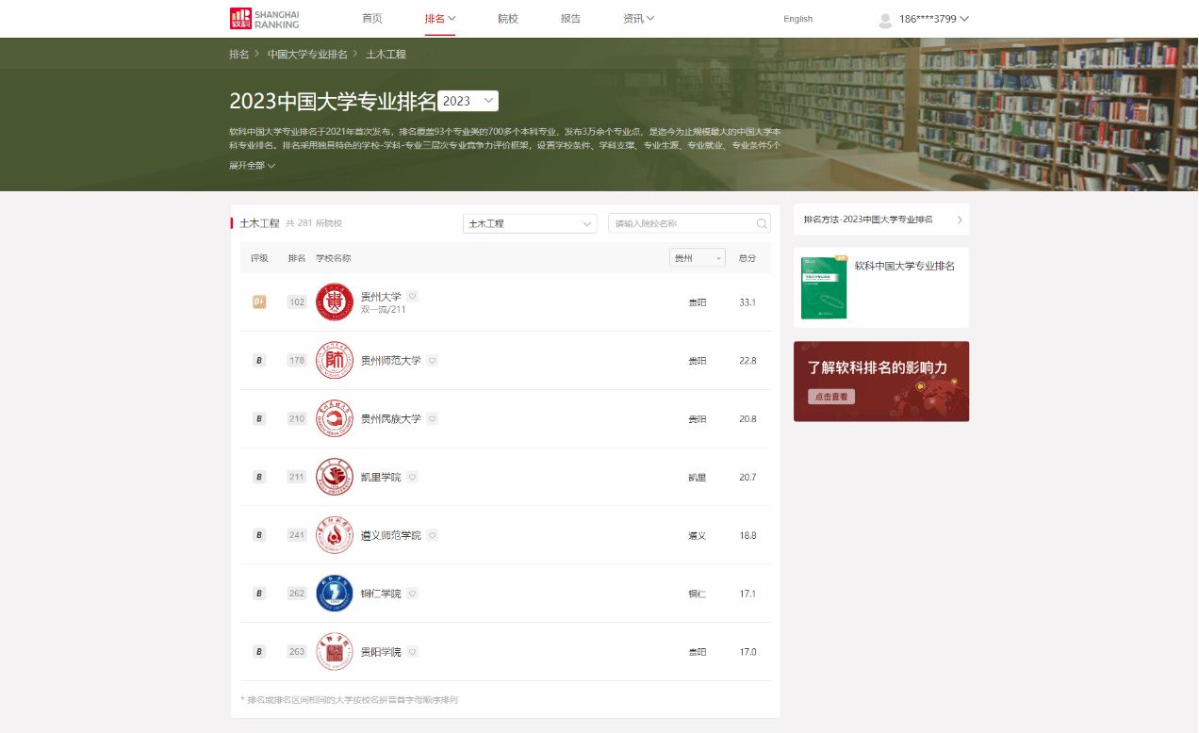Click the Guizhou Normal University emblem
1199x733 pixels.
coord(335,361)
